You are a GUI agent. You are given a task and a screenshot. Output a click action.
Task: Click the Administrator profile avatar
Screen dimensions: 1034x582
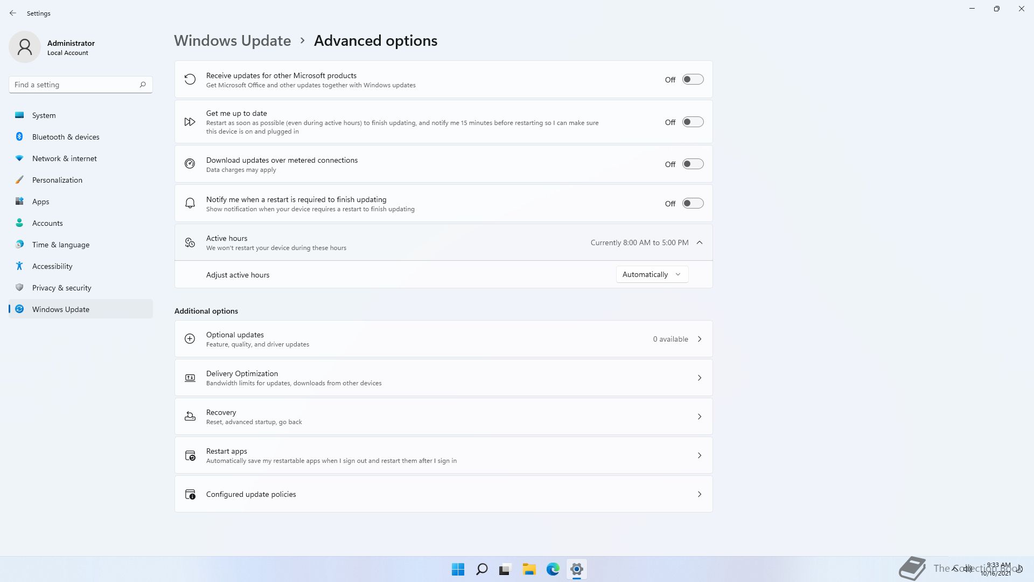point(25,47)
